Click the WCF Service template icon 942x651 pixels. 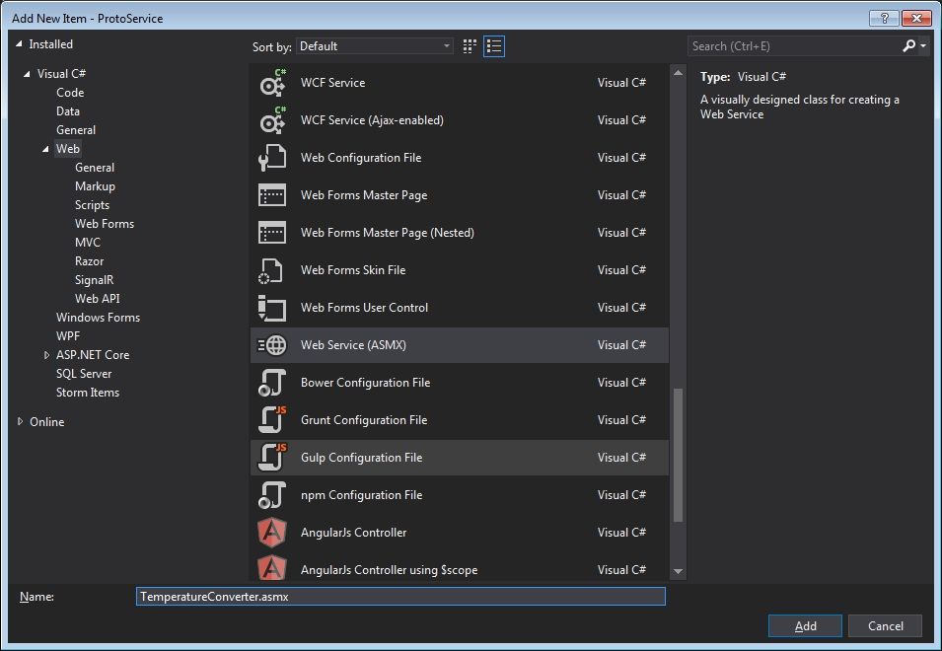(272, 83)
